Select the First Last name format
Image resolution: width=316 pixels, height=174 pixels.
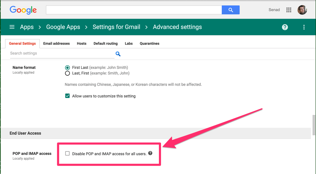click(x=67, y=68)
